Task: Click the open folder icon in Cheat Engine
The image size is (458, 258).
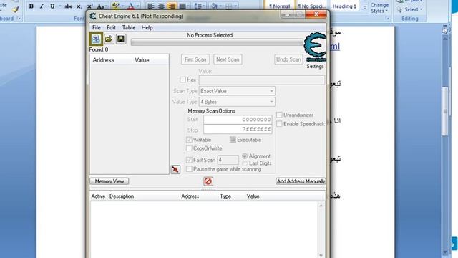Action: [x=109, y=39]
